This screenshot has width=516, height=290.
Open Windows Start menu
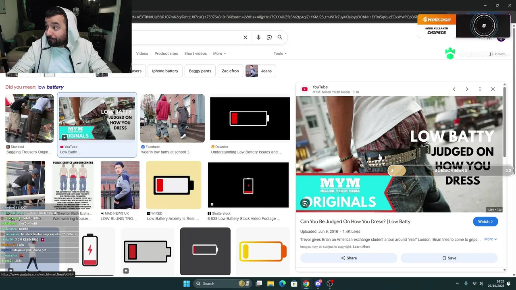186,284
